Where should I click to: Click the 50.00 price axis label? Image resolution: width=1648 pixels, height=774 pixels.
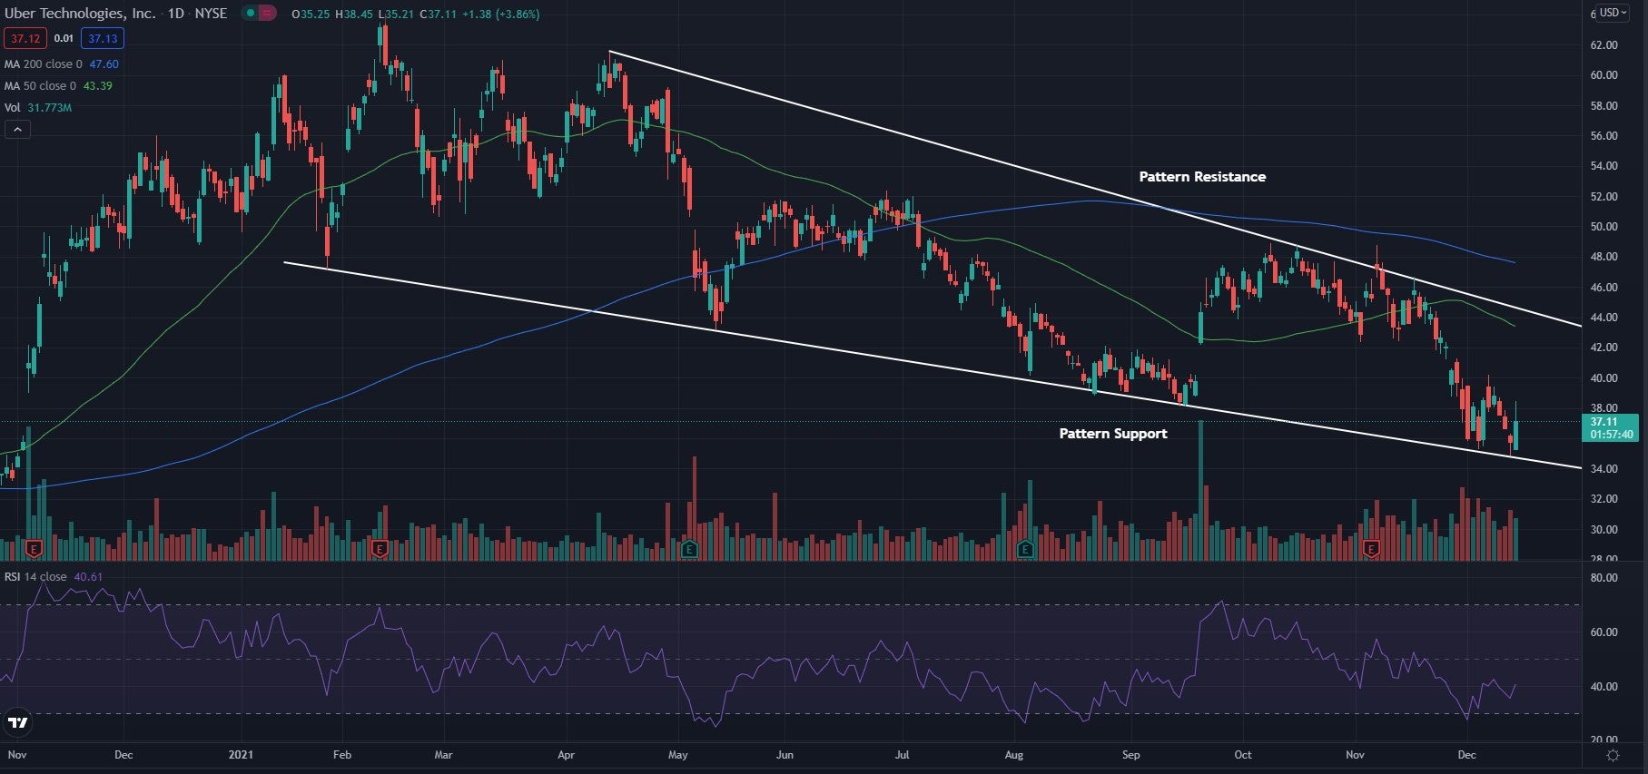point(1604,227)
